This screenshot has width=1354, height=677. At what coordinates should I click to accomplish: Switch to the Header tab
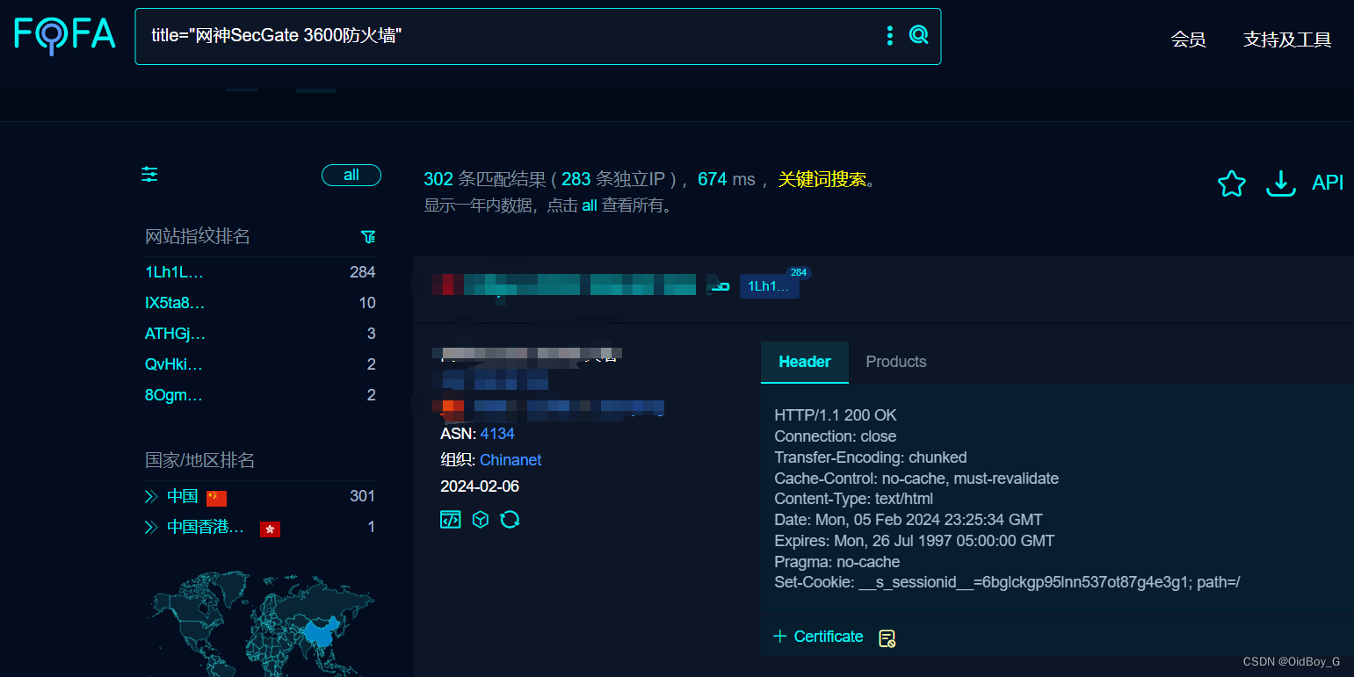[805, 362]
